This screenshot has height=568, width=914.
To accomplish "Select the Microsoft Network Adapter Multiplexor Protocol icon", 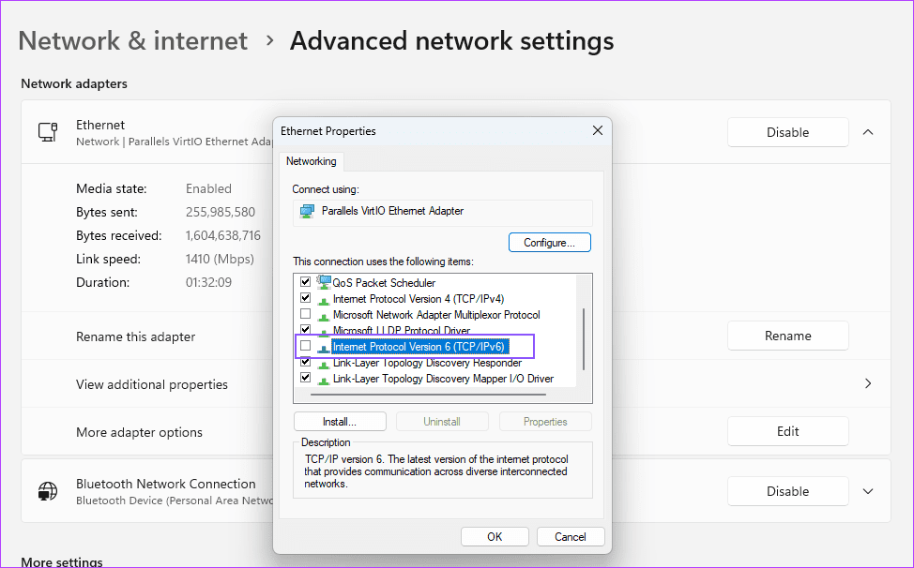I will [323, 314].
